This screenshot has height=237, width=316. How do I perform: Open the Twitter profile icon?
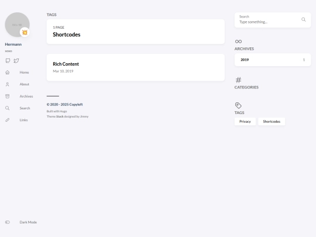click(x=16, y=61)
